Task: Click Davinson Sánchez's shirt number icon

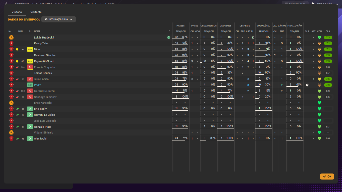Action: click(x=11, y=55)
